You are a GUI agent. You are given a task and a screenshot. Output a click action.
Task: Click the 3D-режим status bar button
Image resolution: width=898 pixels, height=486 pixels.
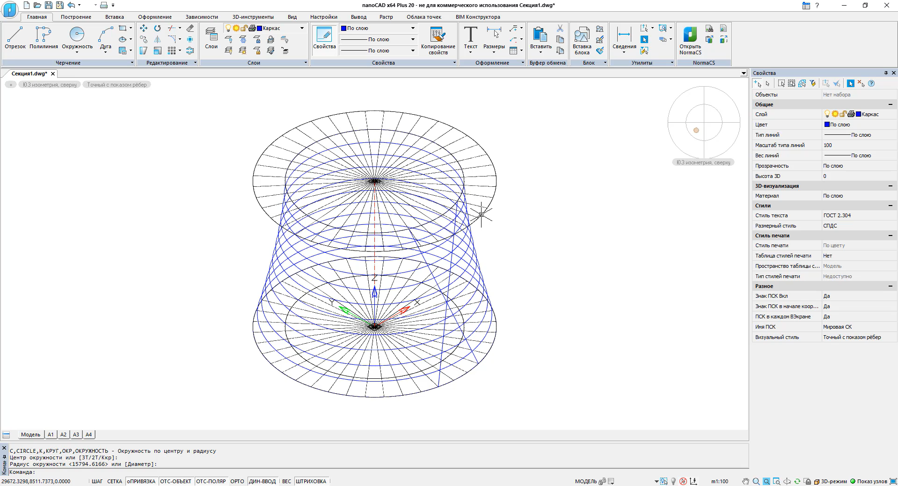(x=831, y=481)
